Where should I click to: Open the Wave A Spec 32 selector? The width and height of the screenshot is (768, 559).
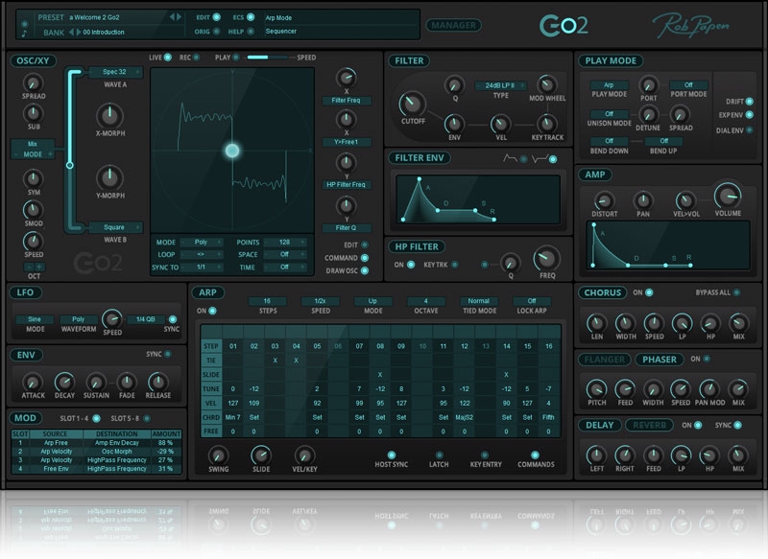coord(108,71)
